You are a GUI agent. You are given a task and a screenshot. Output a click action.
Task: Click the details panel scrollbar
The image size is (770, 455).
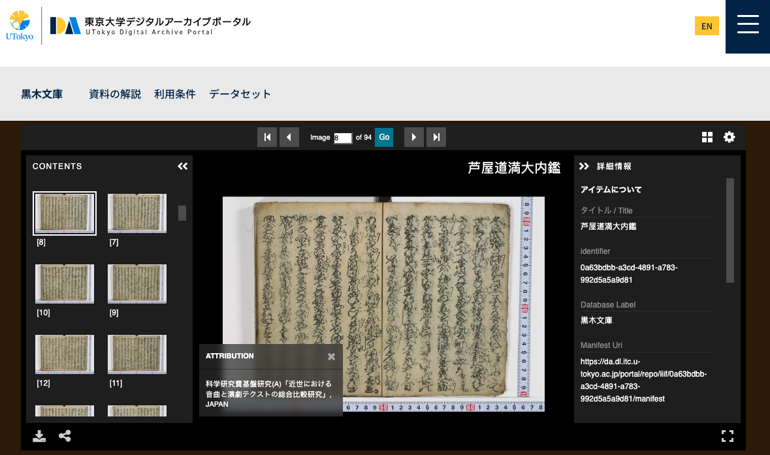point(730,230)
